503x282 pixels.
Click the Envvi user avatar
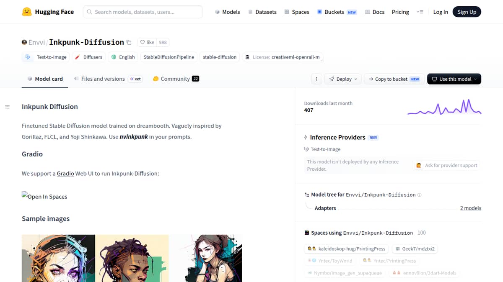point(24,42)
